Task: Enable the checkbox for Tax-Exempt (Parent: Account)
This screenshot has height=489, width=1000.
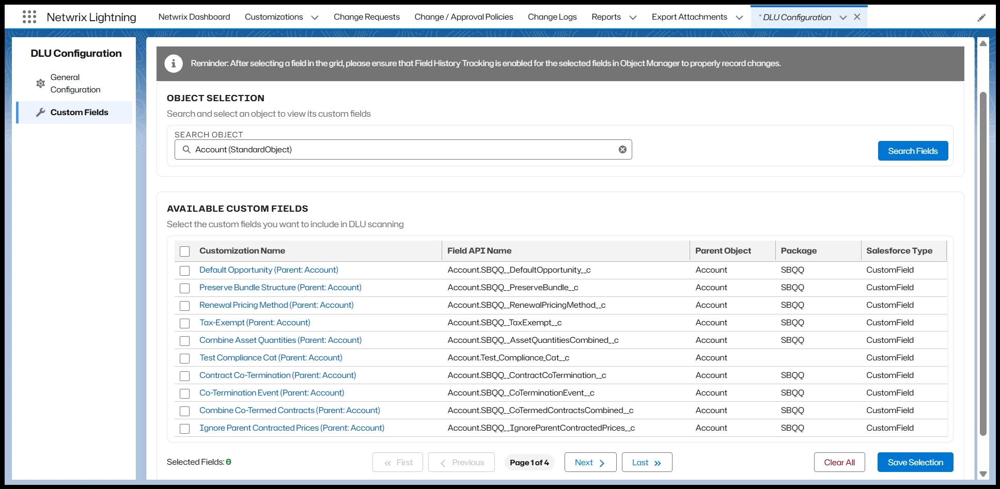Action: 184,323
